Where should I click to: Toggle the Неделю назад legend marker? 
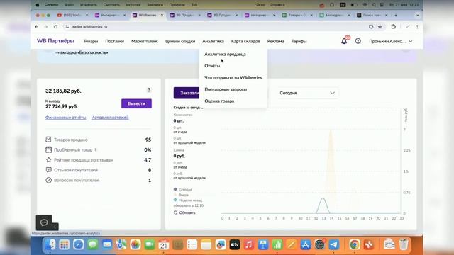175,200
